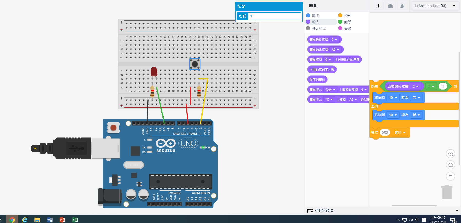Zoom out of the blocks workspace
461x223 pixels.
pos(450,165)
